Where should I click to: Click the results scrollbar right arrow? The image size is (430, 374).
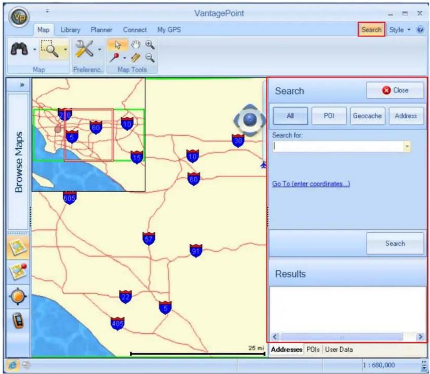420,336
